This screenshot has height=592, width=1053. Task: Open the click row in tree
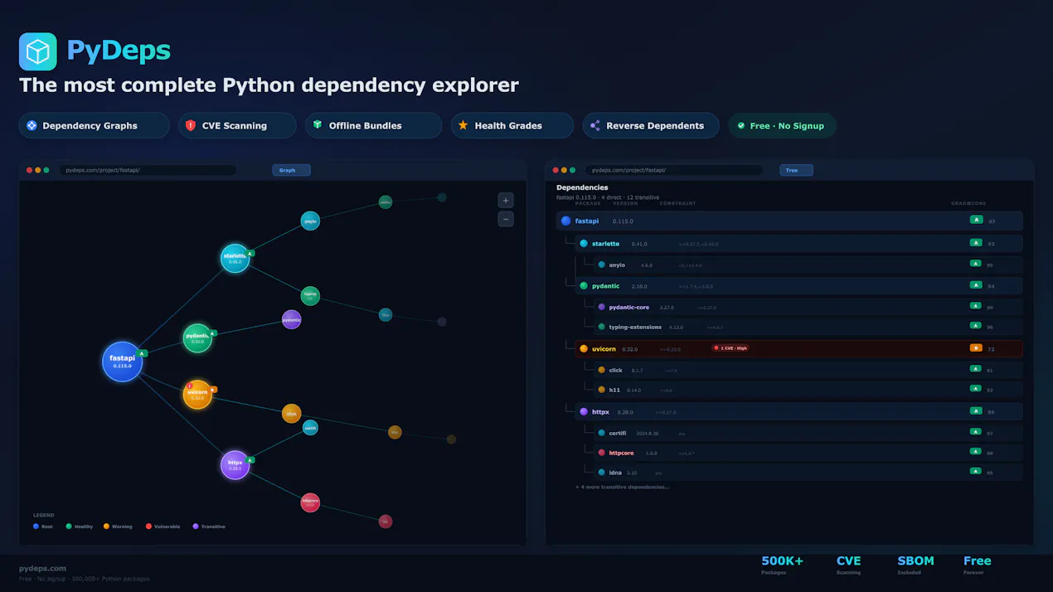(x=808, y=370)
